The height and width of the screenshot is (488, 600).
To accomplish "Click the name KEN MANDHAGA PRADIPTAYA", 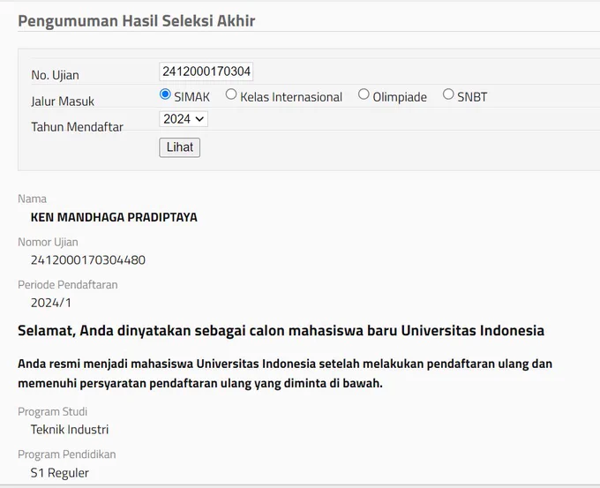I will point(114,217).
